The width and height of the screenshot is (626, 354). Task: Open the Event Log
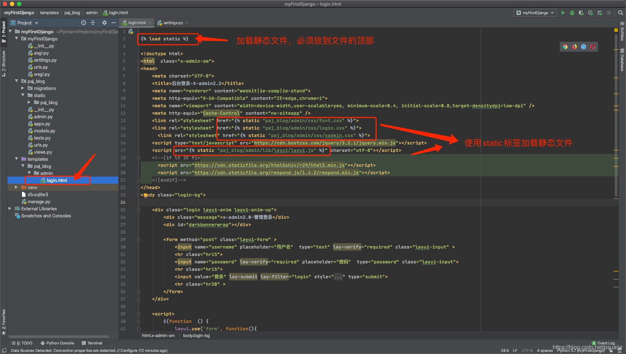pos(603,343)
